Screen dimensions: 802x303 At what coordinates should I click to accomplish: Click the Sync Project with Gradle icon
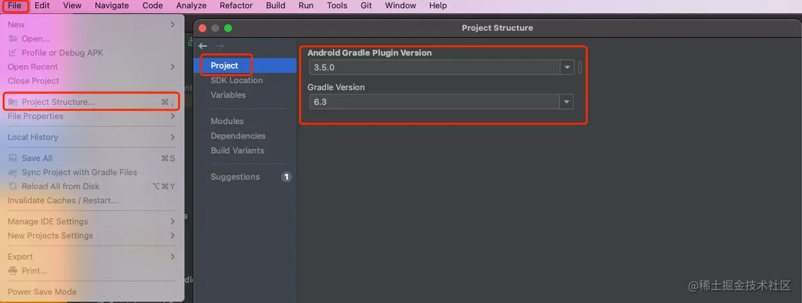tap(13, 173)
